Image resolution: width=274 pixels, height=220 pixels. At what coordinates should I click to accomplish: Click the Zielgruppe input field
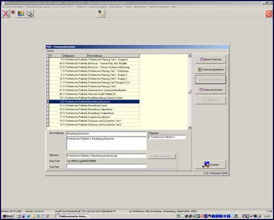(167, 137)
